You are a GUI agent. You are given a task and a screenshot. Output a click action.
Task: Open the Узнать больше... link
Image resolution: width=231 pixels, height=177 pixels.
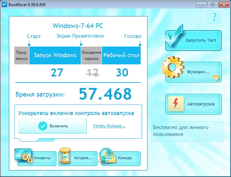109,126
